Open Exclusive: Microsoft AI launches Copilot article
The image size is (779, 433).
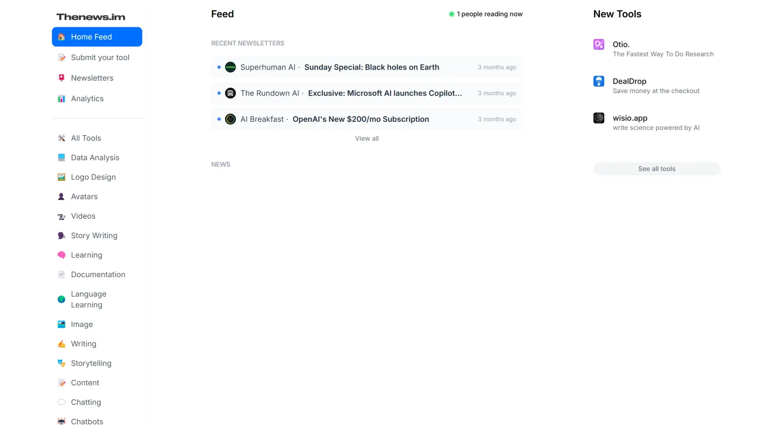(385, 93)
